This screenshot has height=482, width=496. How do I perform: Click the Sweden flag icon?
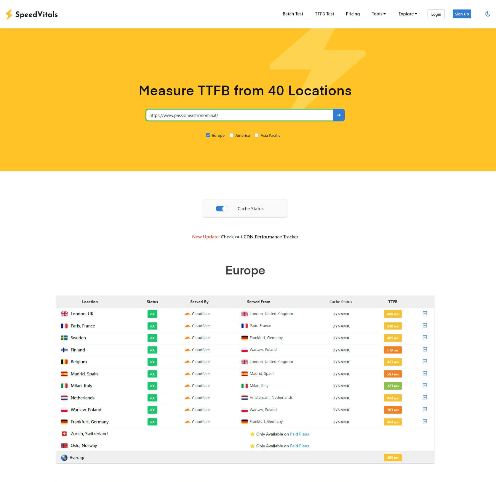(x=64, y=338)
